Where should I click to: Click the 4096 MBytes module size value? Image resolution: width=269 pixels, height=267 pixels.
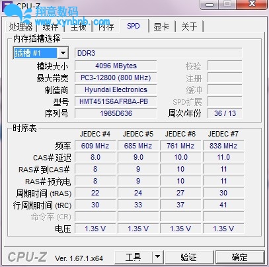pos(116,66)
